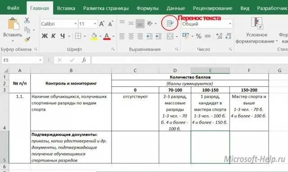The height and width of the screenshot is (172, 288).
Task: Open the font color dropdown arrow
Action: click(113, 36)
